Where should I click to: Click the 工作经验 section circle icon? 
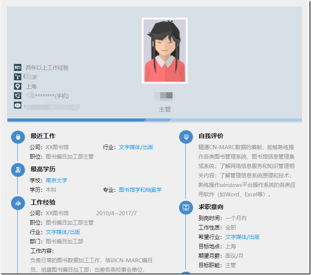pyautogui.click(x=18, y=203)
